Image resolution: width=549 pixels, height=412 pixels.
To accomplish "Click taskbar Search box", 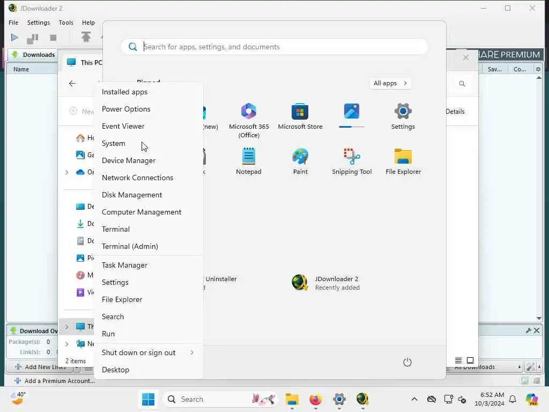I will 220,399.
